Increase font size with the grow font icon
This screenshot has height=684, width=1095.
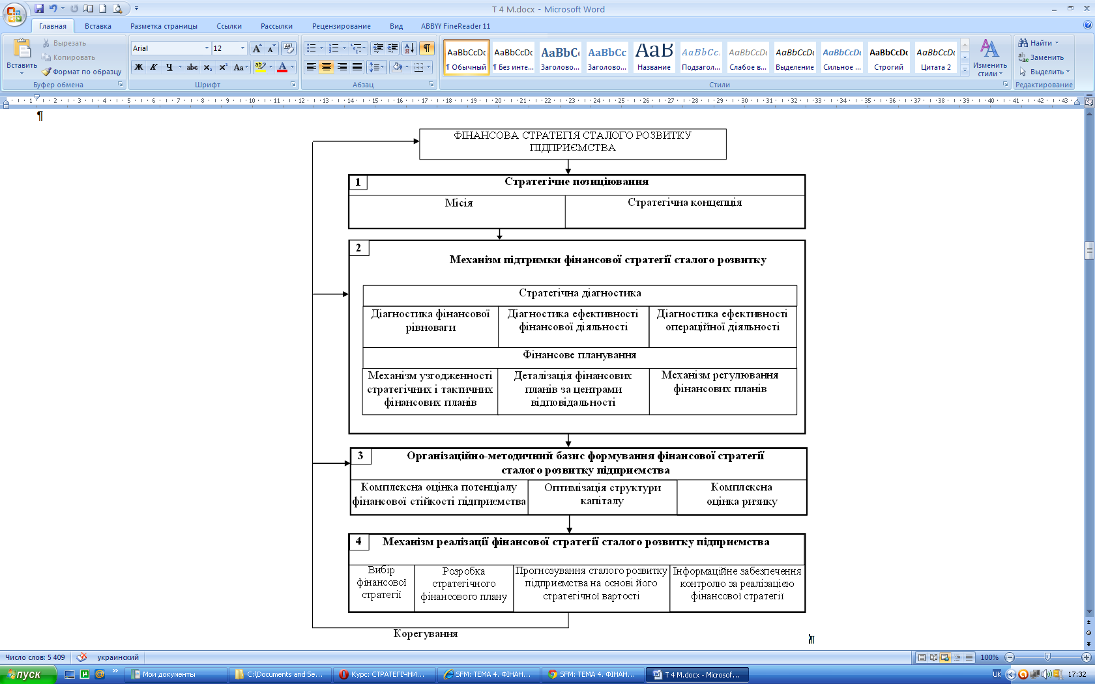(257, 48)
